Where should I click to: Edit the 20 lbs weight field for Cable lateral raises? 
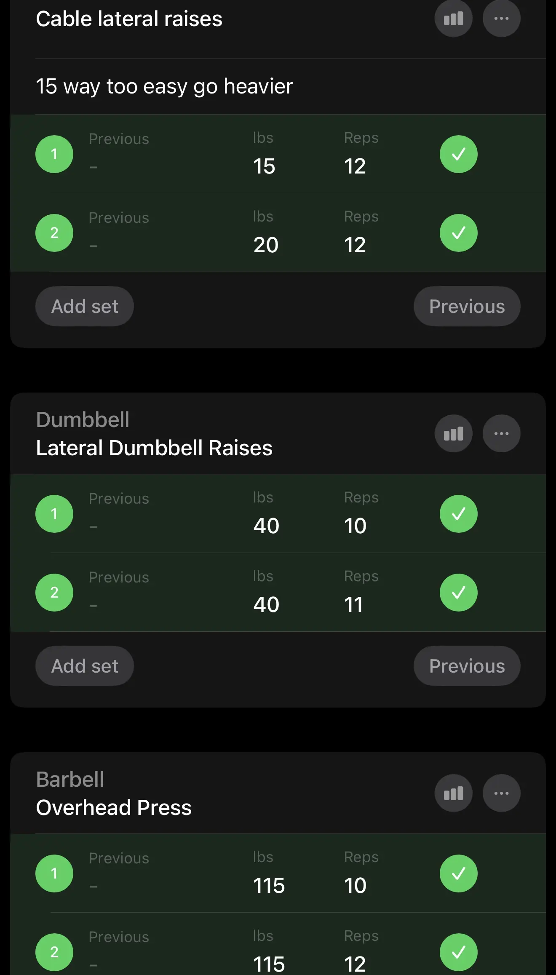point(266,245)
